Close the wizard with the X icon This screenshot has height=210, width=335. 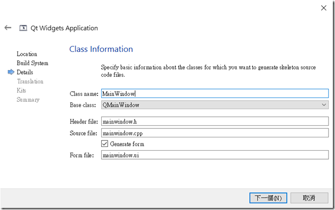(x=324, y=8)
